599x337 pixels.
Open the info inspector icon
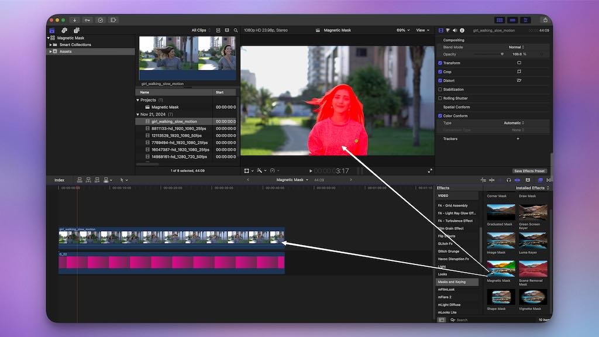[462, 30]
